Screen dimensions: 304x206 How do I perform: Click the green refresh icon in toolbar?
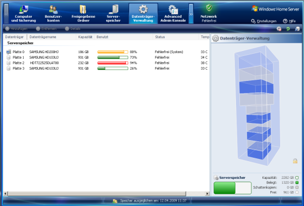click(288, 29)
